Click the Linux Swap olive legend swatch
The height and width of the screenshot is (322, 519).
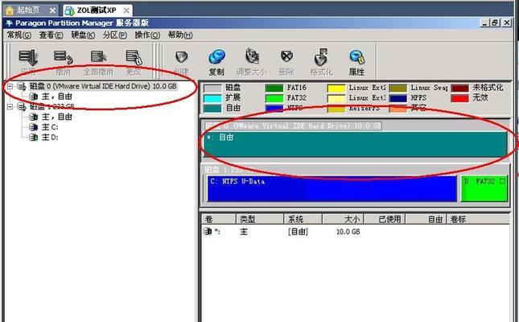397,89
